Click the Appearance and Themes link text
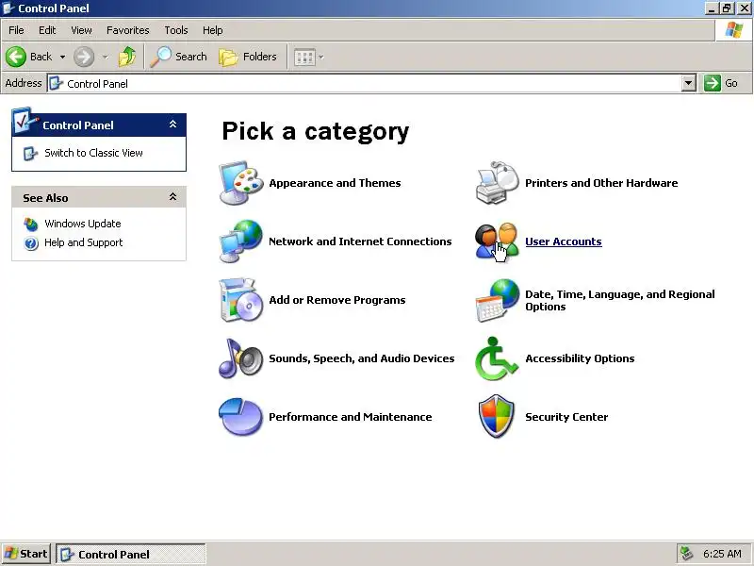Viewport: 754px width, 566px height. pos(335,183)
